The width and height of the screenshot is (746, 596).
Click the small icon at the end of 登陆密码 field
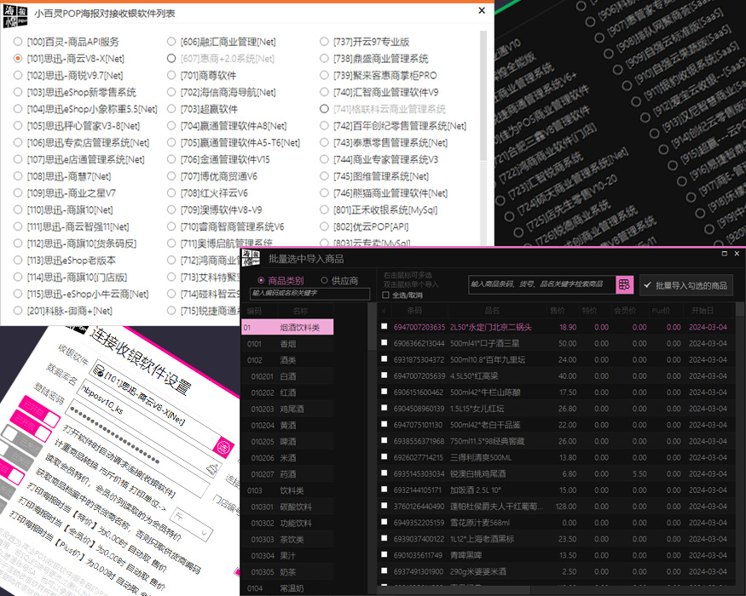point(212,468)
